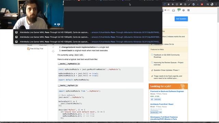Open Triage needs to be fixed urgently link
Image resolution: width=219 pixels, height=123 pixels.
point(168,77)
